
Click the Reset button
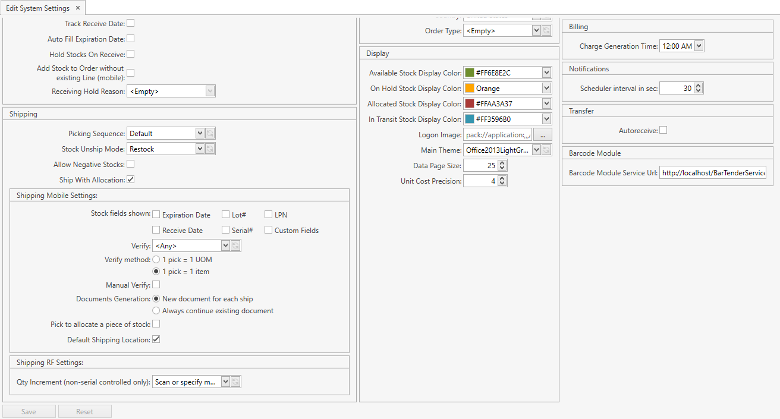(84, 411)
